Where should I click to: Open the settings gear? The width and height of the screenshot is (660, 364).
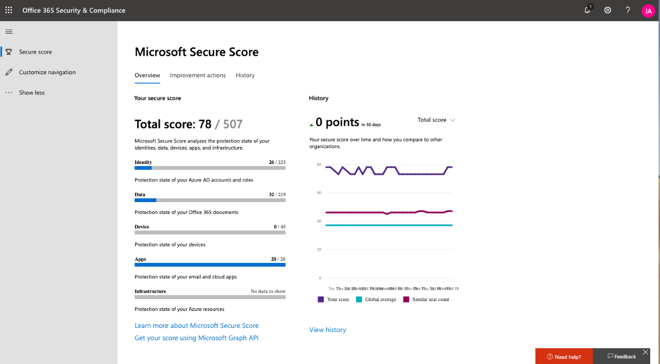coord(607,10)
